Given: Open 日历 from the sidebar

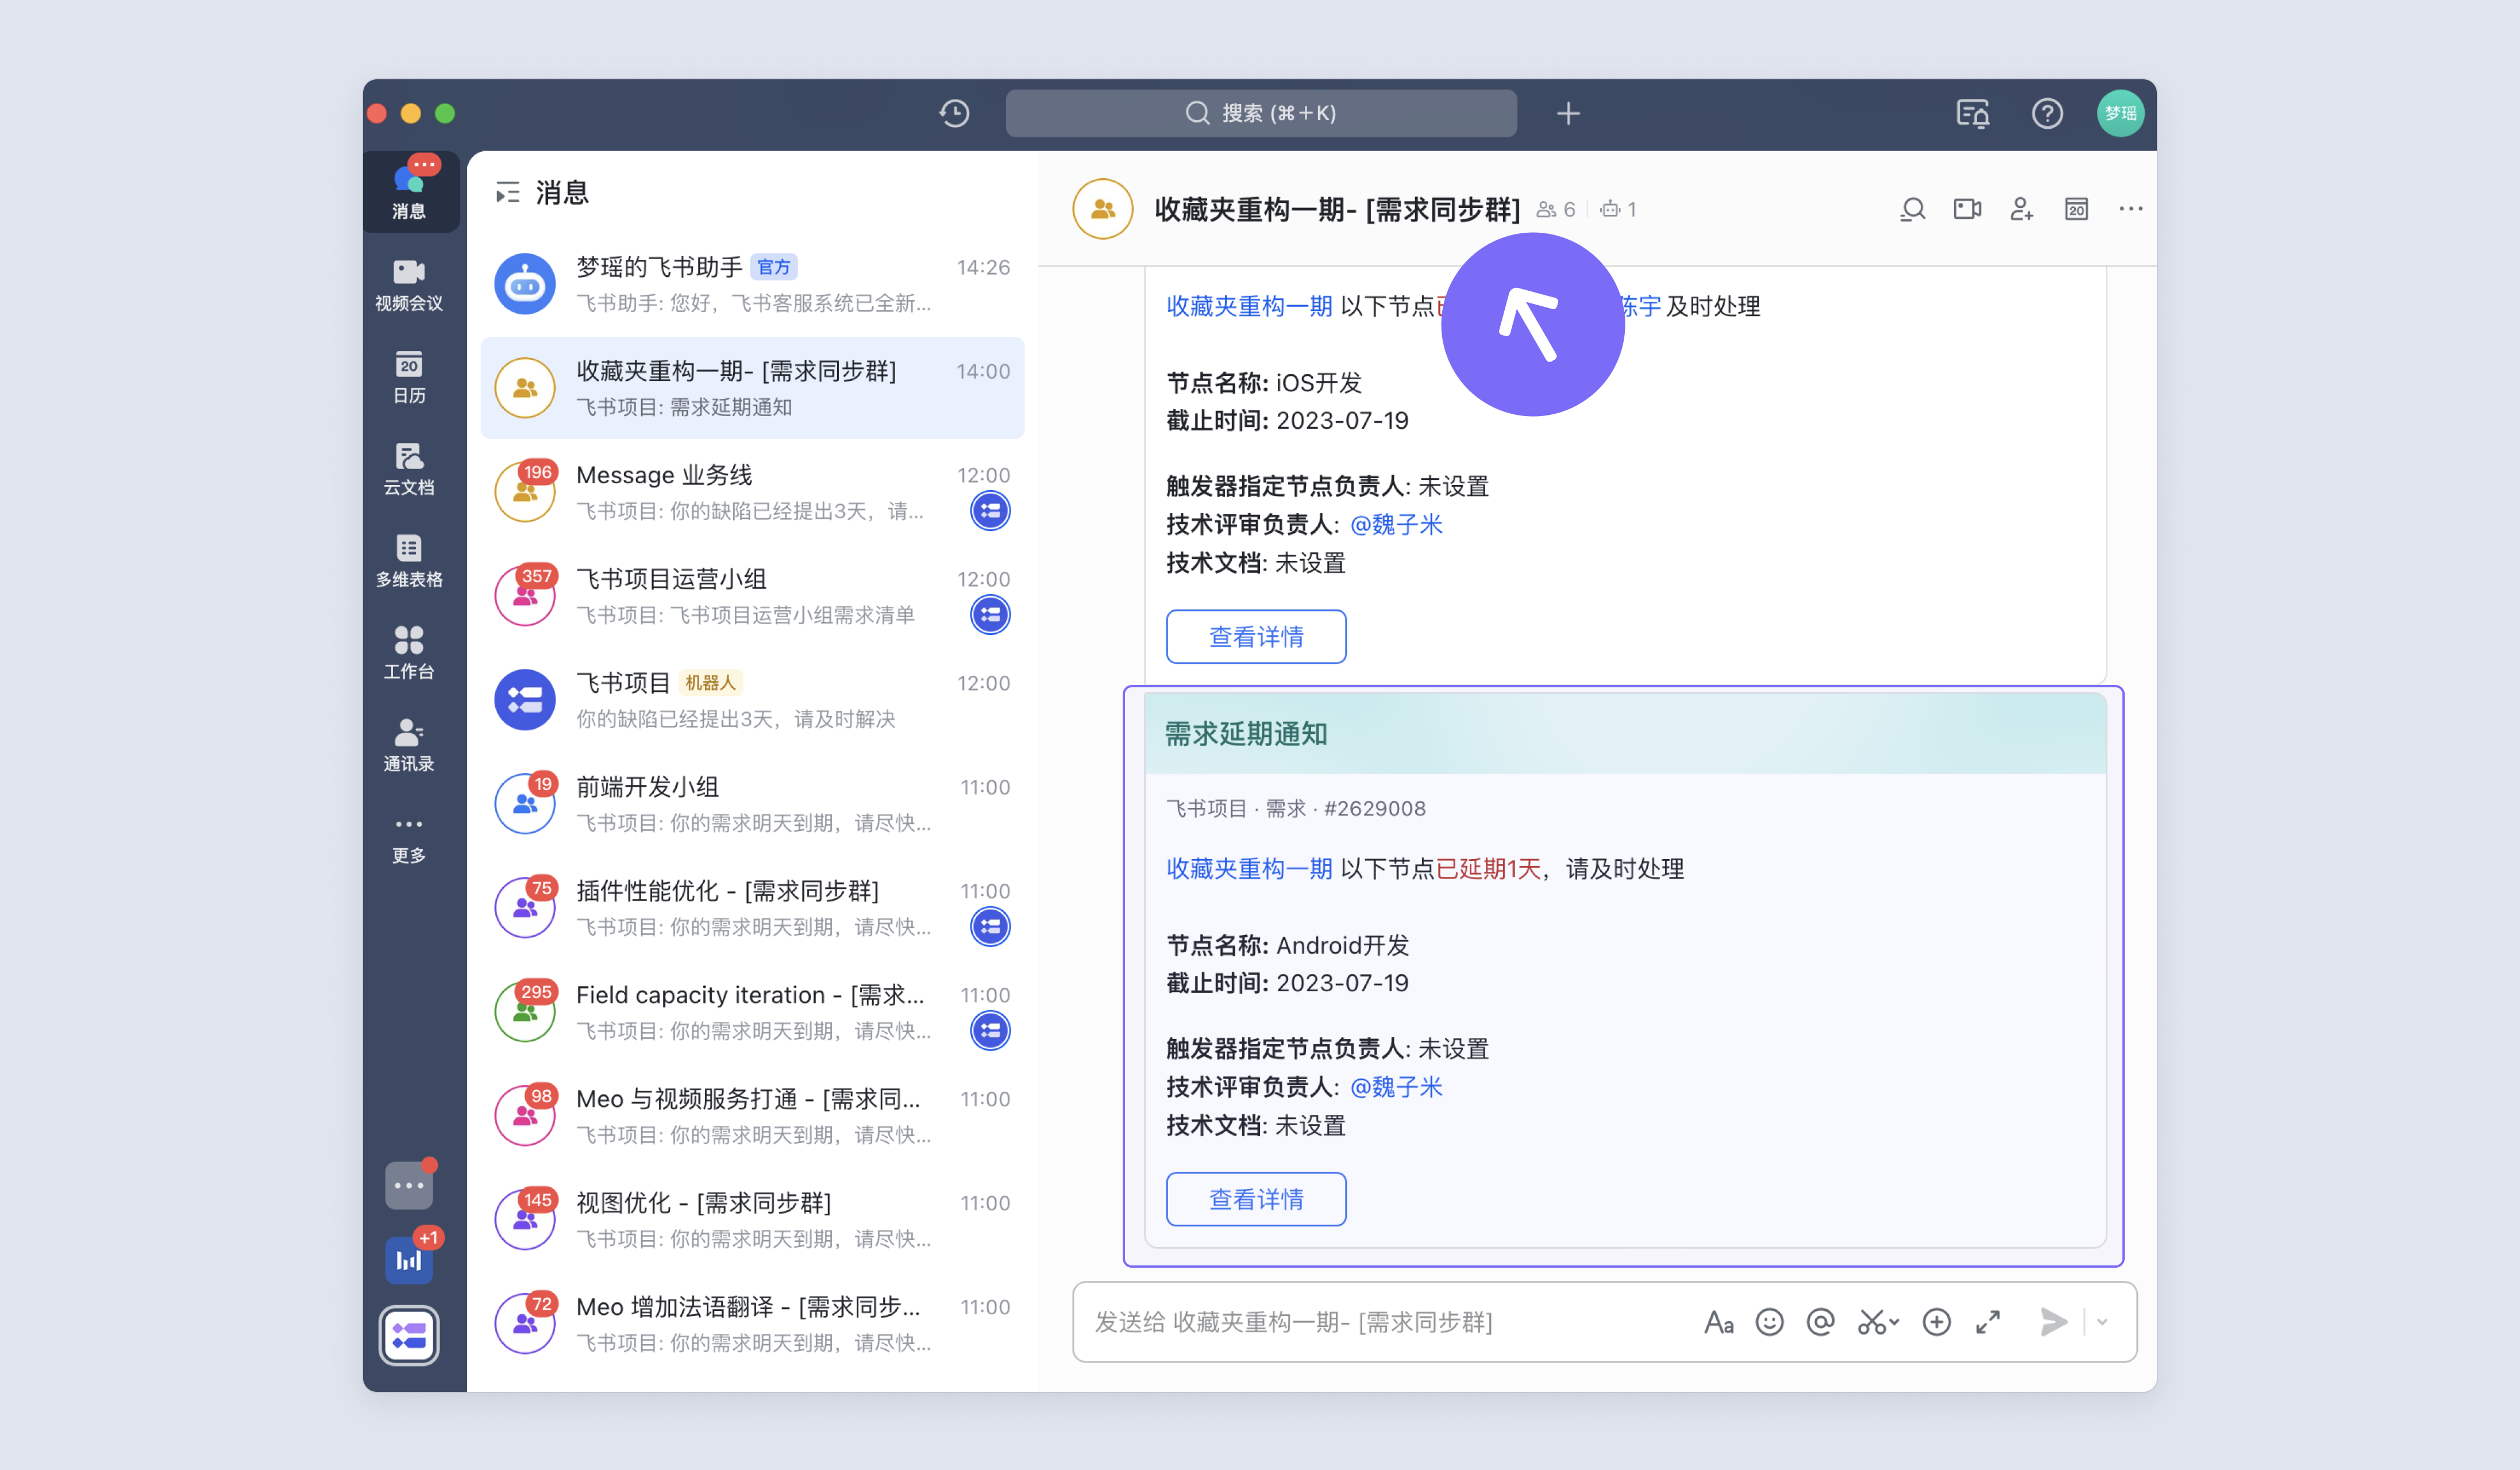Looking at the screenshot, I should coord(409,377).
